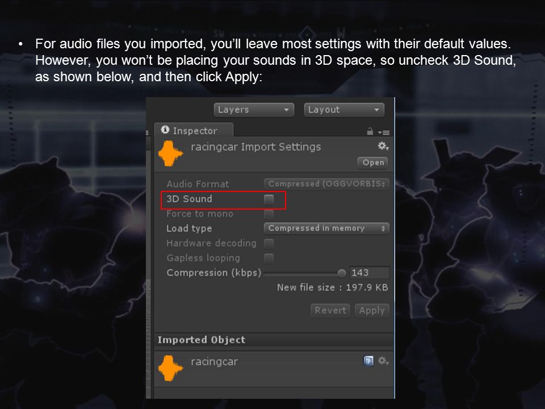Toggle the Force to mono checkbox

[x=269, y=214]
